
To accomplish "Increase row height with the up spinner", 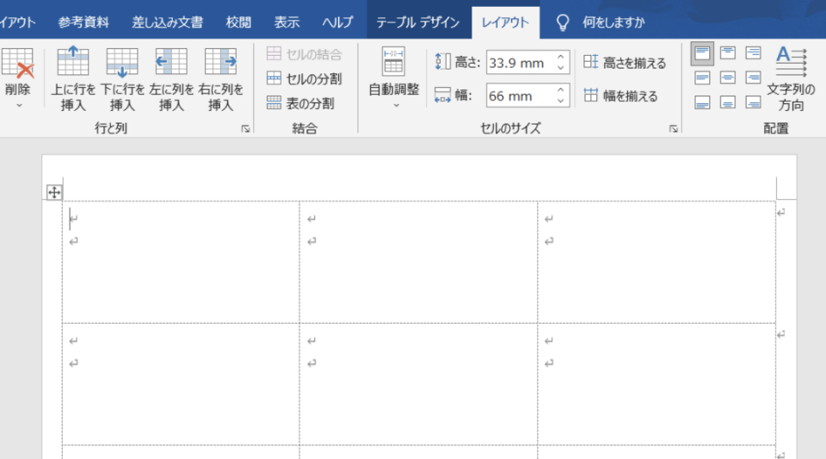I will tap(560, 57).
